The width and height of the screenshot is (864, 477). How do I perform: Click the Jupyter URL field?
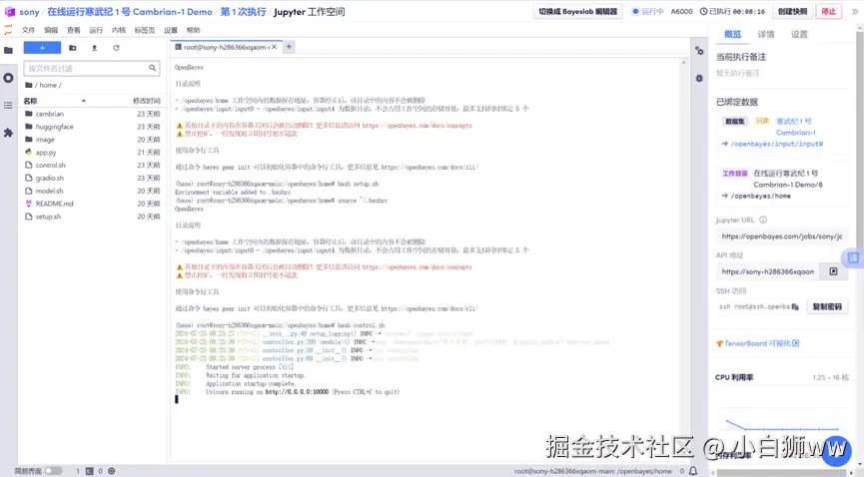(782, 237)
